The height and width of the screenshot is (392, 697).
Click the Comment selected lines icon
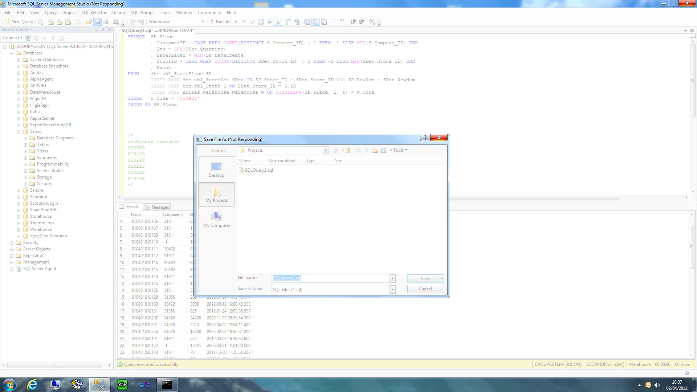coord(334,22)
